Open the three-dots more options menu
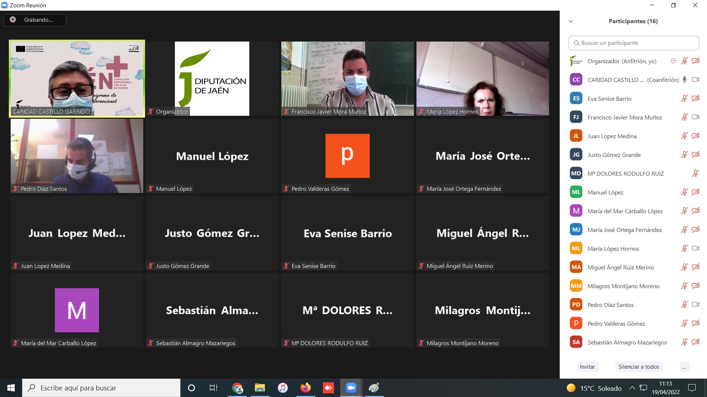 (684, 367)
